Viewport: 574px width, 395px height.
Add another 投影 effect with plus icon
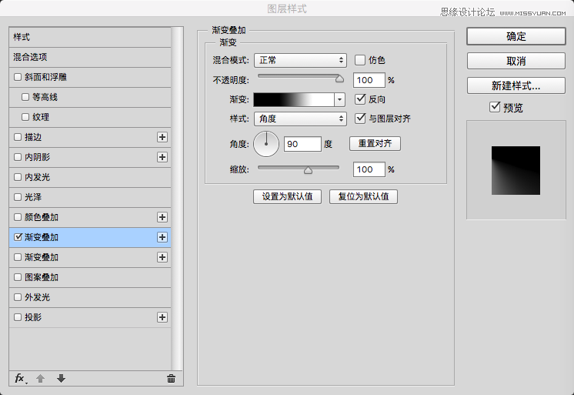click(x=162, y=317)
